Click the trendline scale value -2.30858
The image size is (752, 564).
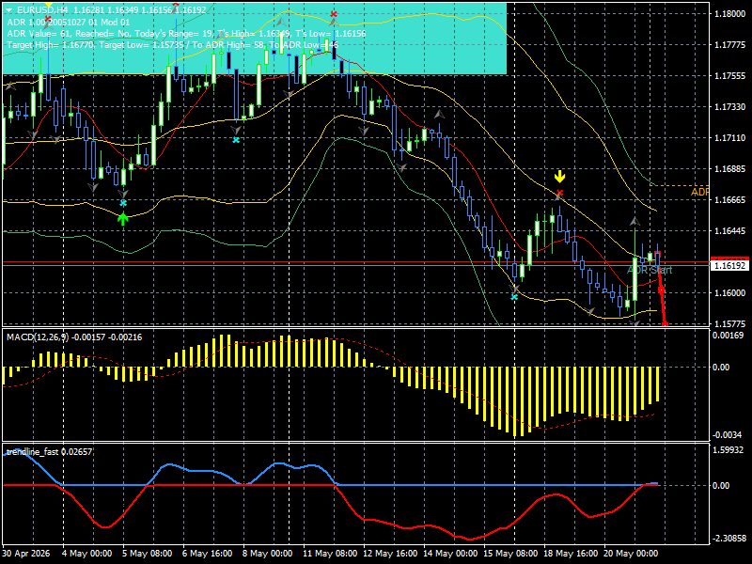(728, 539)
